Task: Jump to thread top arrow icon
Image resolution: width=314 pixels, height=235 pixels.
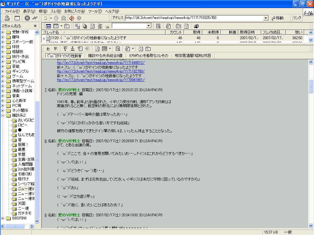Action: [x=65, y=49]
